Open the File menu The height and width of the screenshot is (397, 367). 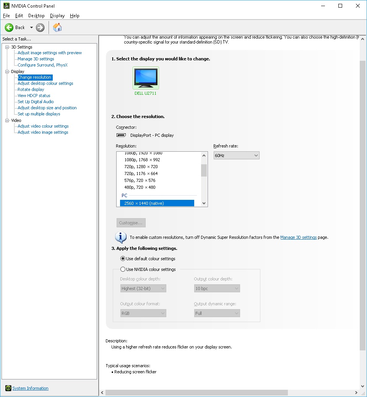pyautogui.click(x=6, y=16)
